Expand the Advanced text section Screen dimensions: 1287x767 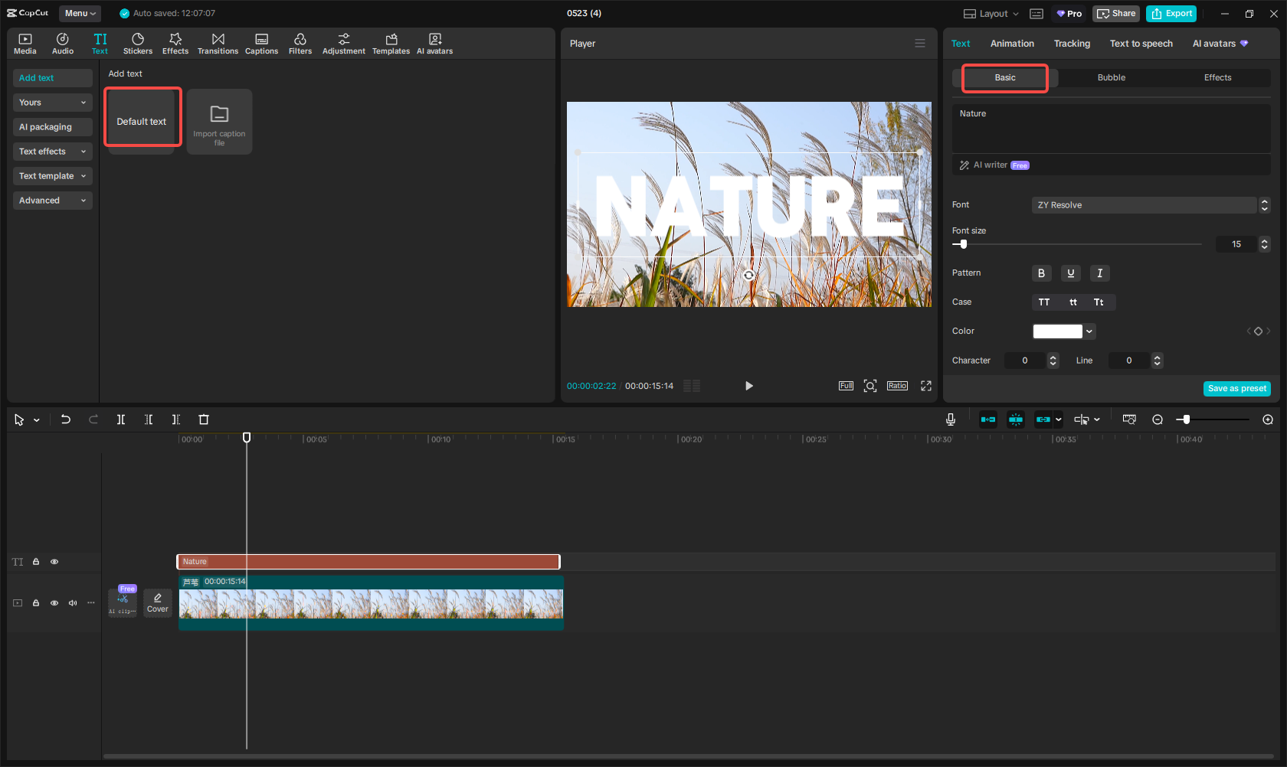52,200
